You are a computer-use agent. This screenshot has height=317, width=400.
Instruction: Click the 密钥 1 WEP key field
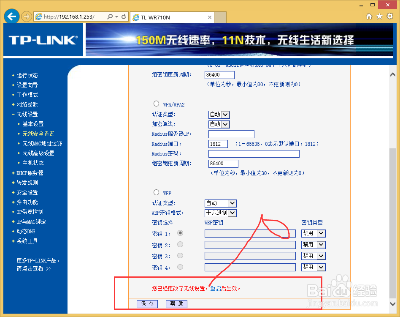250,233
